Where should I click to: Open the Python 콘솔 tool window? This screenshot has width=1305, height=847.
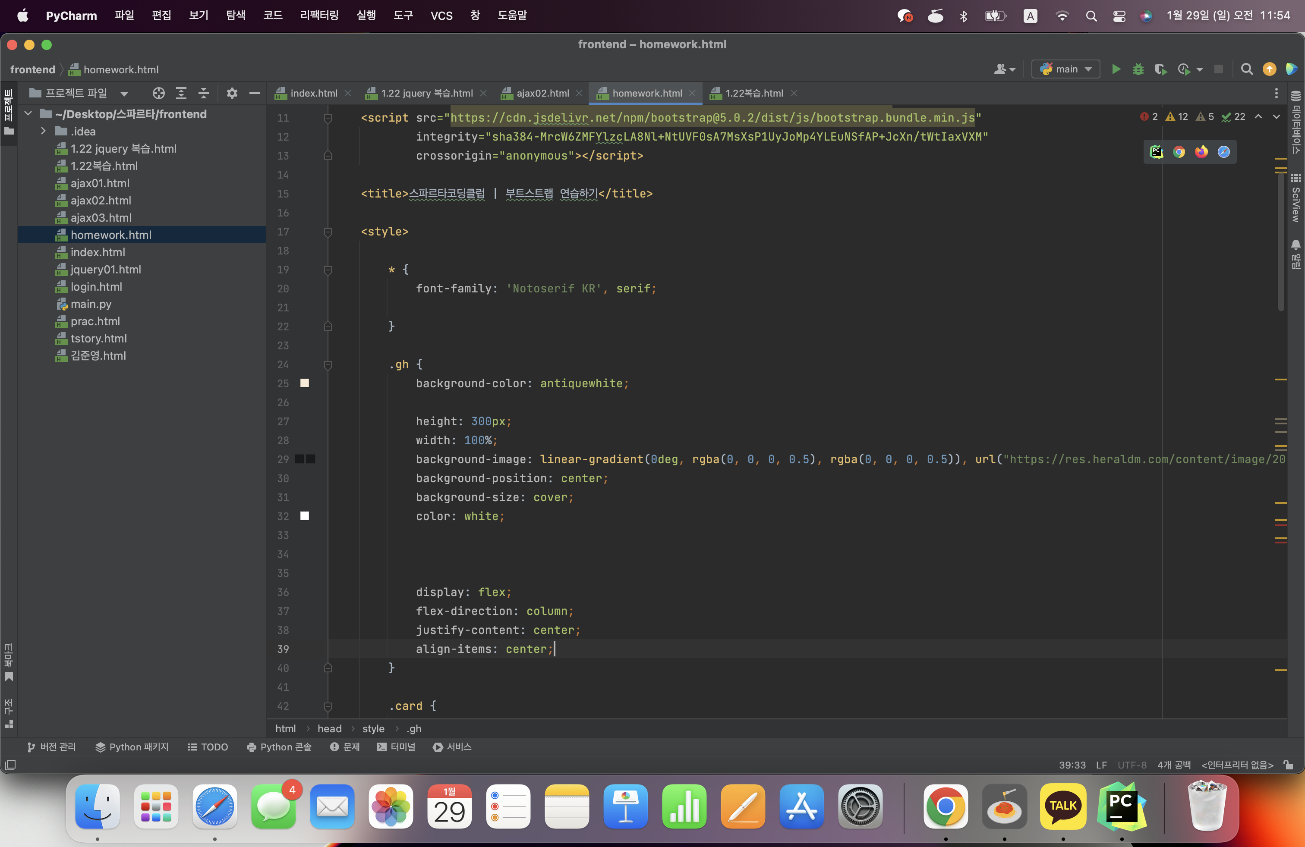[279, 747]
